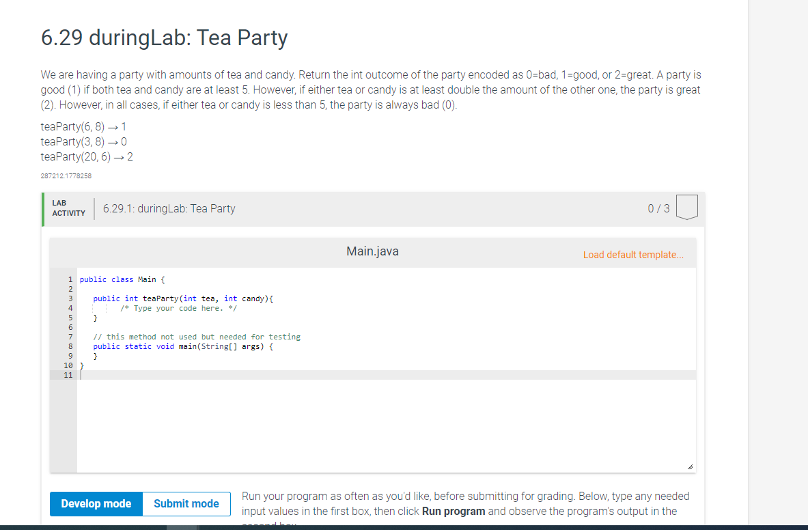Click the Main.java file title

372,251
